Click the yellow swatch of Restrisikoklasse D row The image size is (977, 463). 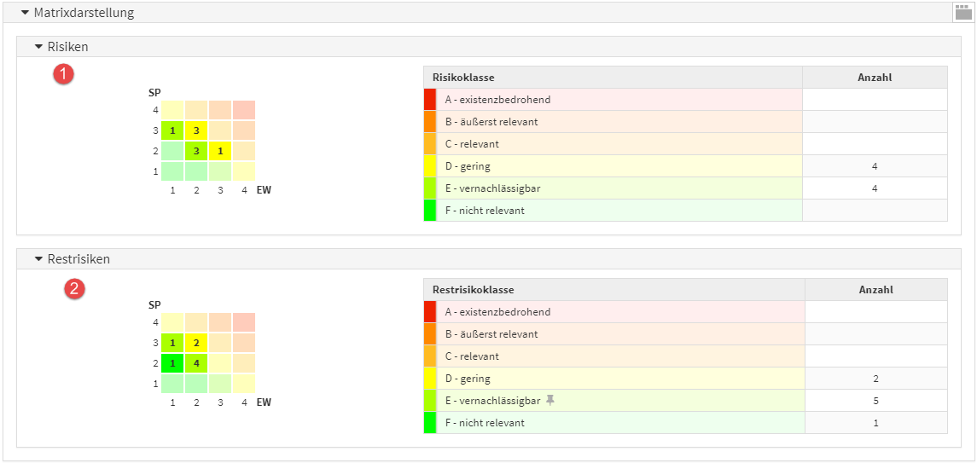tap(429, 379)
